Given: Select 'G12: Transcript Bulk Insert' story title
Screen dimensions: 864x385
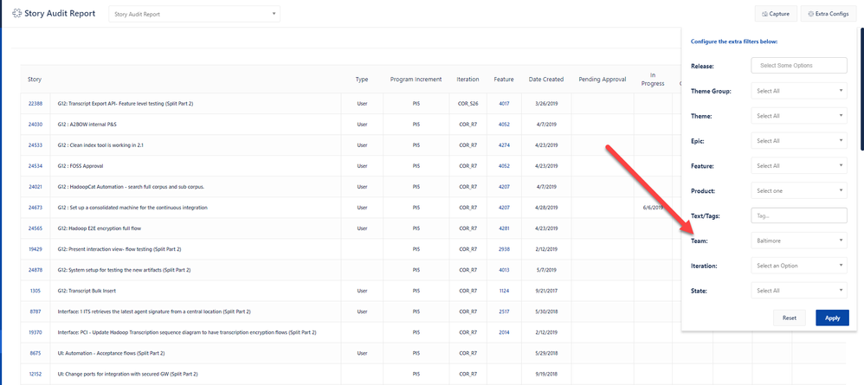Looking at the screenshot, I should click(x=87, y=291).
